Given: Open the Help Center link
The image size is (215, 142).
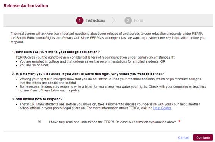Looking at the screenshot, I should point(162,108).
